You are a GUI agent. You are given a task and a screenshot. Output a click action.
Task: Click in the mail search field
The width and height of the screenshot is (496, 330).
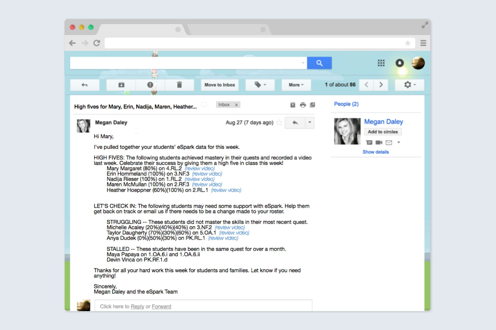186,63
